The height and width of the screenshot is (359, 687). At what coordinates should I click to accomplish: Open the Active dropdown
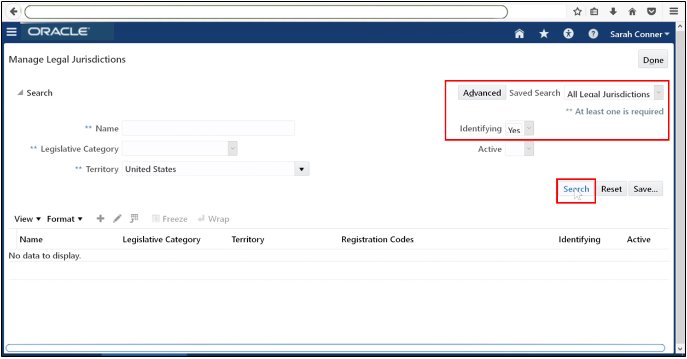click(x=528, y=148)
